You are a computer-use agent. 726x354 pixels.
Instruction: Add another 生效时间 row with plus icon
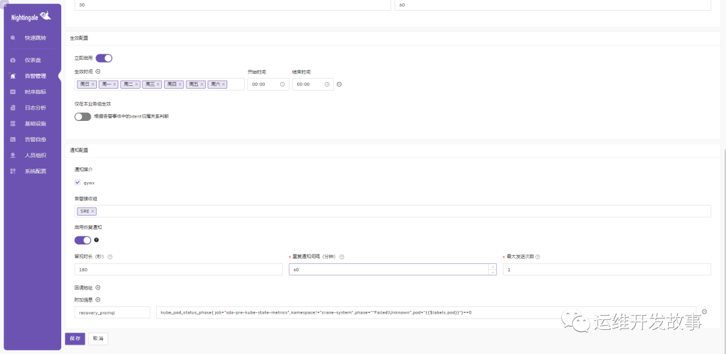click(97, 71)
